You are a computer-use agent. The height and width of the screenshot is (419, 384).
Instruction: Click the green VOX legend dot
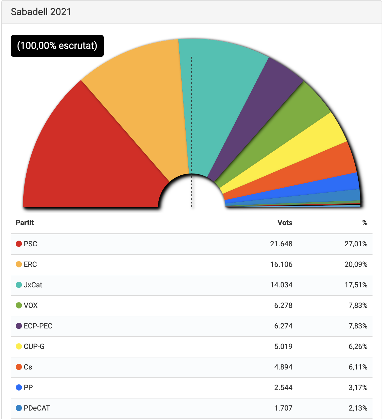19,305
